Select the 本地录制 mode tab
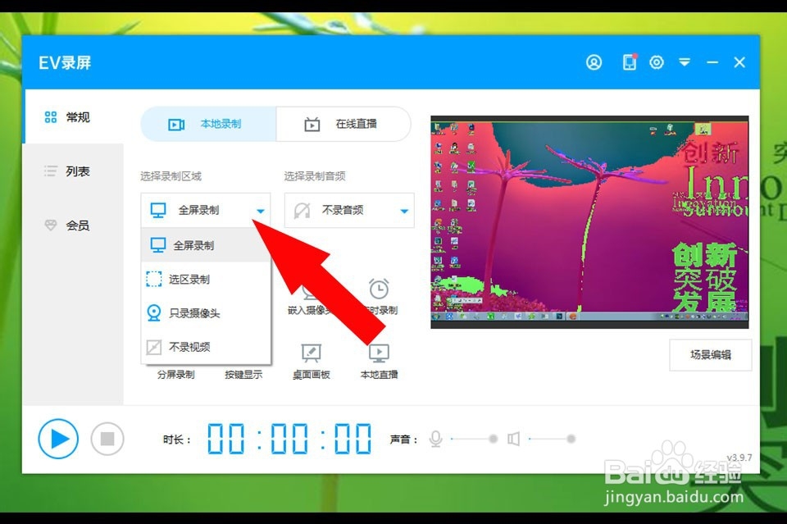The height and width of the screenshot is (524, 787). click(208, 124)
